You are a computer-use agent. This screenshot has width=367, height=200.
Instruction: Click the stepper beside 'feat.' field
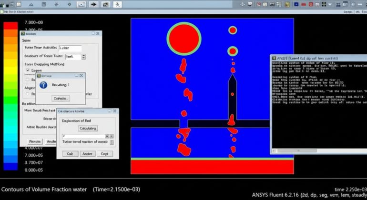tap(83, 56)
